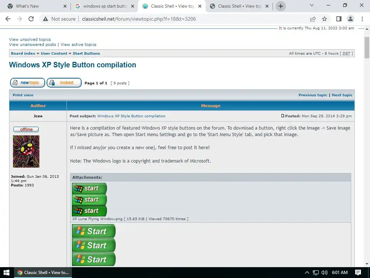The width and height of the screenshot is (370, 278).
Task: Go to Next topic
Action: [x=342, y=95]
